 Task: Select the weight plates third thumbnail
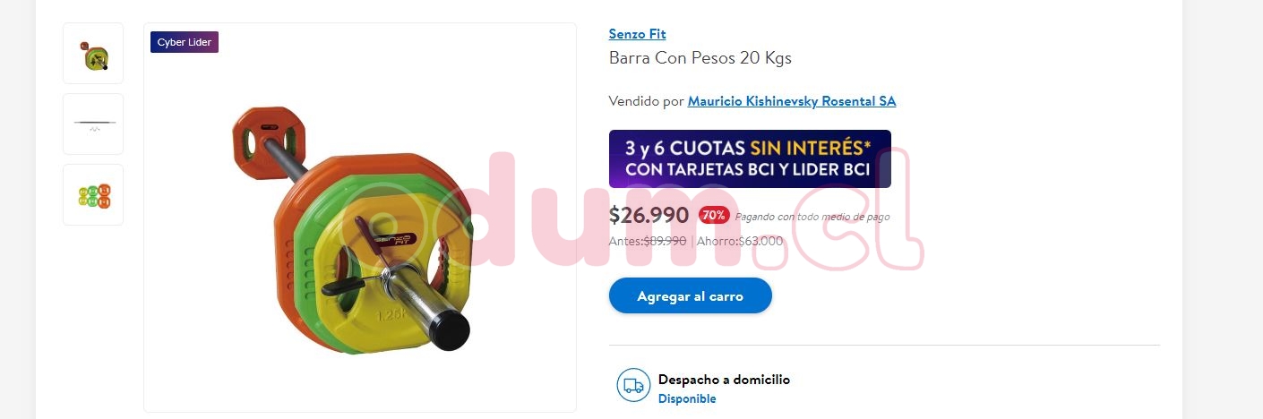point(93,194)
